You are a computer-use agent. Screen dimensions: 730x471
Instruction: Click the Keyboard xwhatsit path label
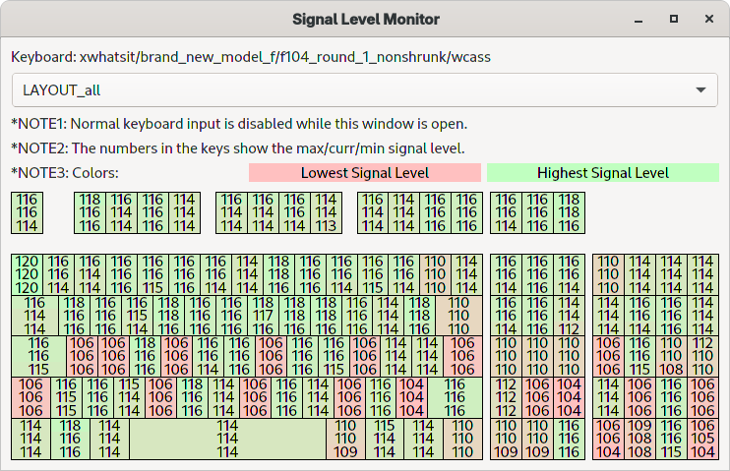point(251,57)
